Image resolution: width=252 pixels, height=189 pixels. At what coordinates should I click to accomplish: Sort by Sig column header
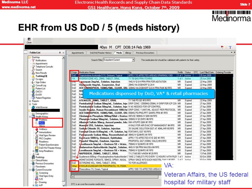click(x=152, y=72)
